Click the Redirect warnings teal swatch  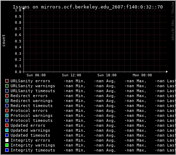point(7,101)
